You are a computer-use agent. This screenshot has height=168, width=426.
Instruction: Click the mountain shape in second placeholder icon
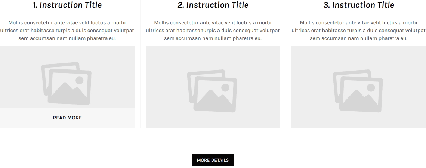[x=214, y=98]
